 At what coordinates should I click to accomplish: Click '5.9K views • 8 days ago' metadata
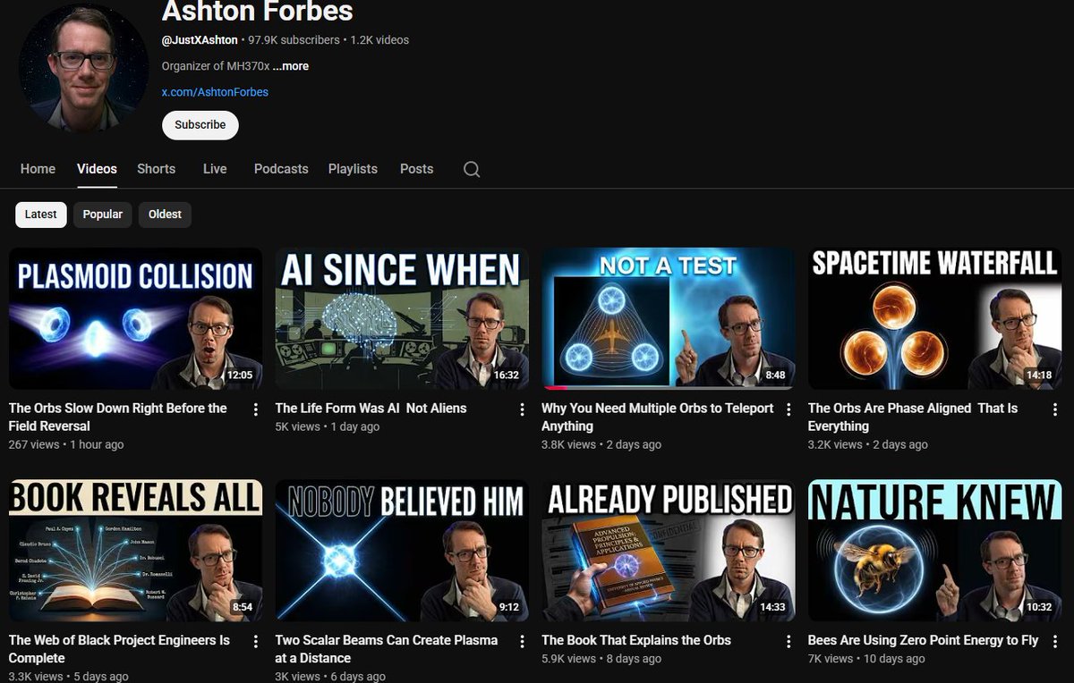pos(601,659)
